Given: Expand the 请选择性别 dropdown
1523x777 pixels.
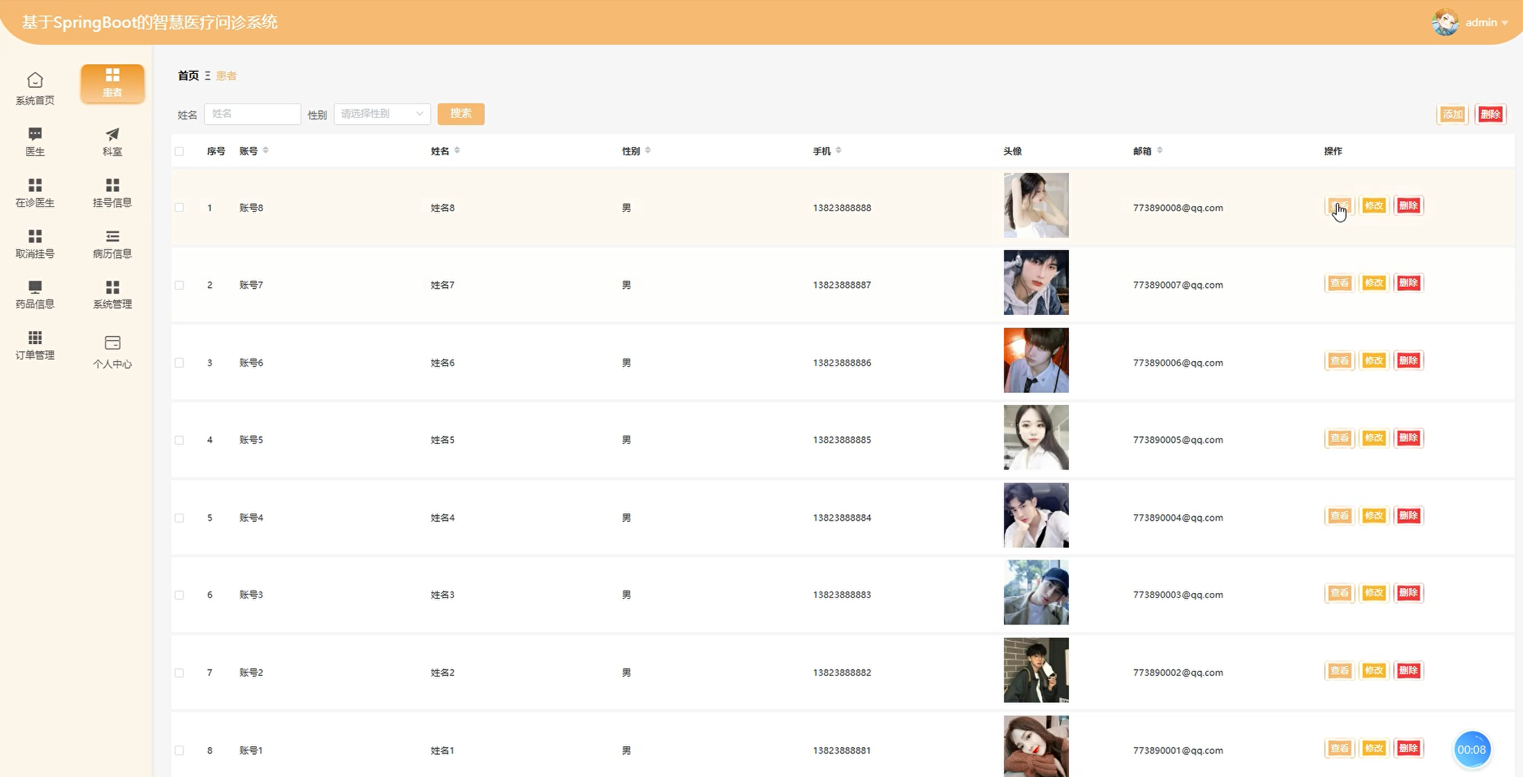Looking at the screenshot, I should pos(382,114).
